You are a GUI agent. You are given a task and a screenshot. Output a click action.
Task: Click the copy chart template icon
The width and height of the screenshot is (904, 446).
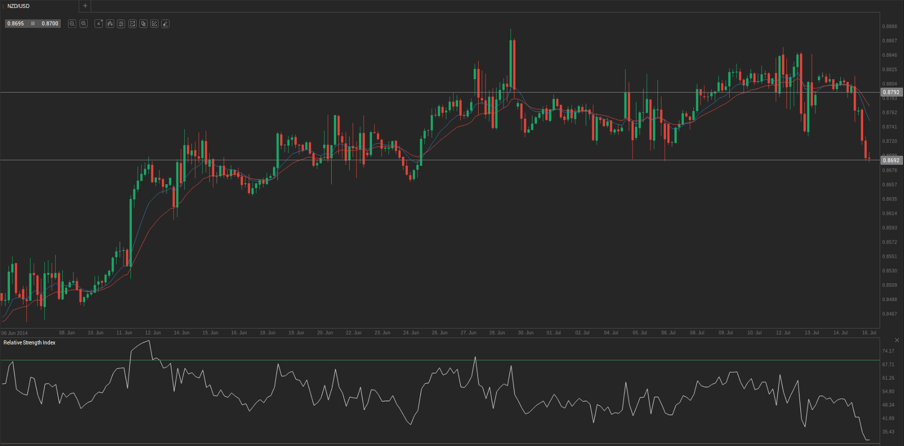point(143,24)
